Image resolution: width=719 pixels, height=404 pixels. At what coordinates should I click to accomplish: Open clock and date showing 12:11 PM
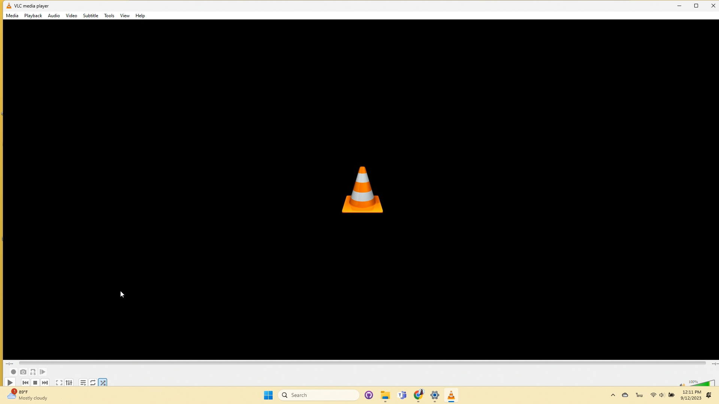click(x=691, y=395)
